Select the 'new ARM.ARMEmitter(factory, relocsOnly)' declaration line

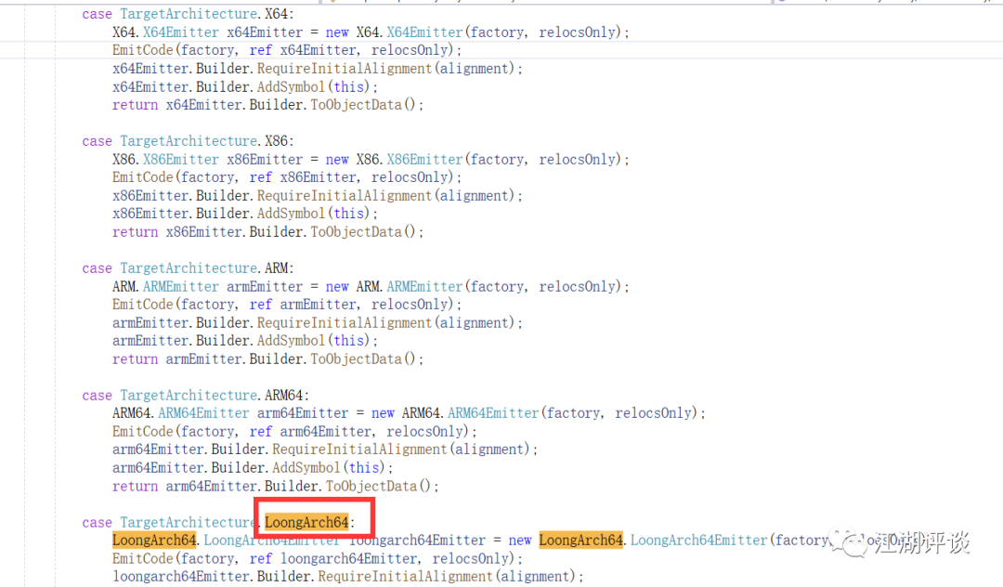(x=371, y=286)
